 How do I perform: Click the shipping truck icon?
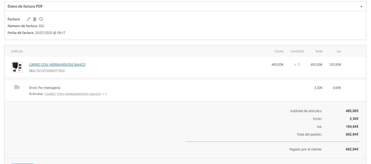pos(17,87)
